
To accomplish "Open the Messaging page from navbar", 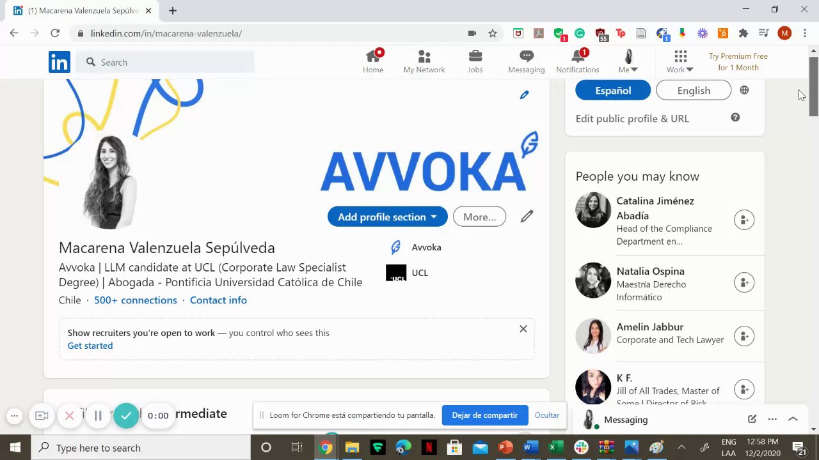I will (526, 62).
